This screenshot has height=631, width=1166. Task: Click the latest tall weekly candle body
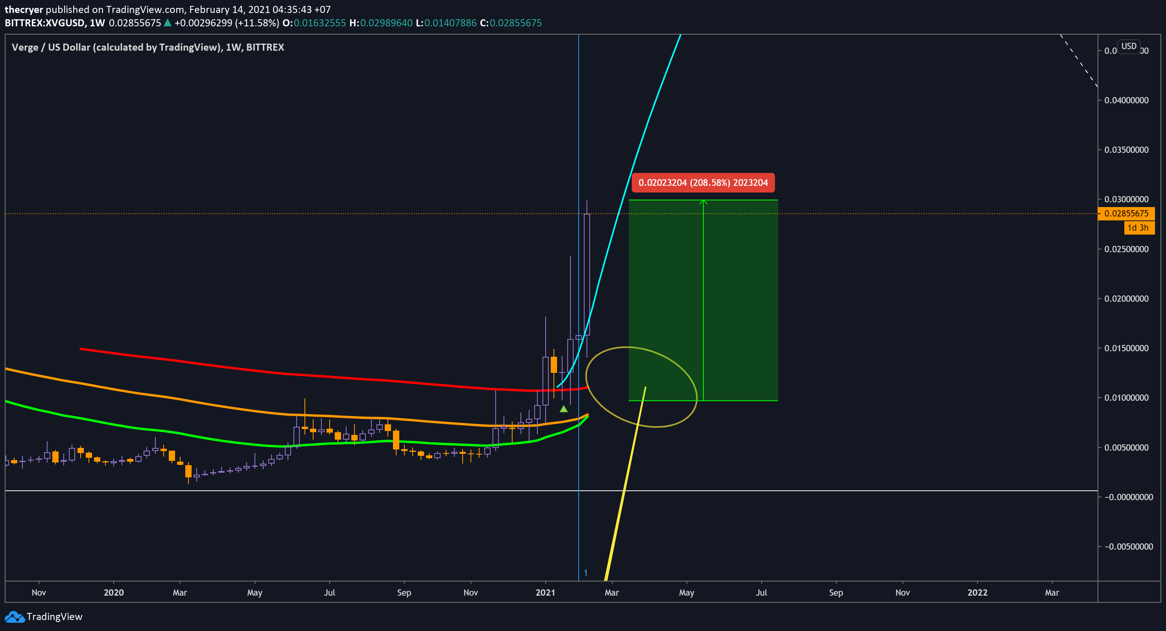click(587, 274)
